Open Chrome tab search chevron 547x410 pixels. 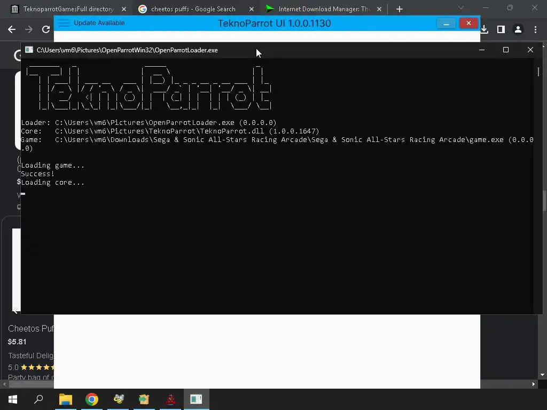coord(461,7)
